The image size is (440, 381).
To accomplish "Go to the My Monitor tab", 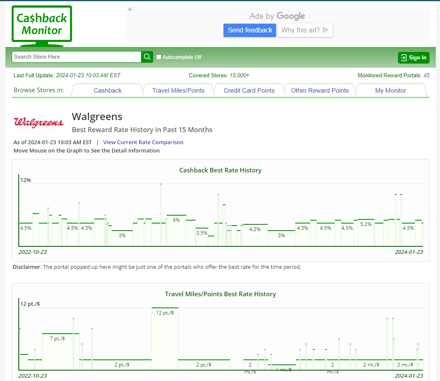I will (390, 91).
